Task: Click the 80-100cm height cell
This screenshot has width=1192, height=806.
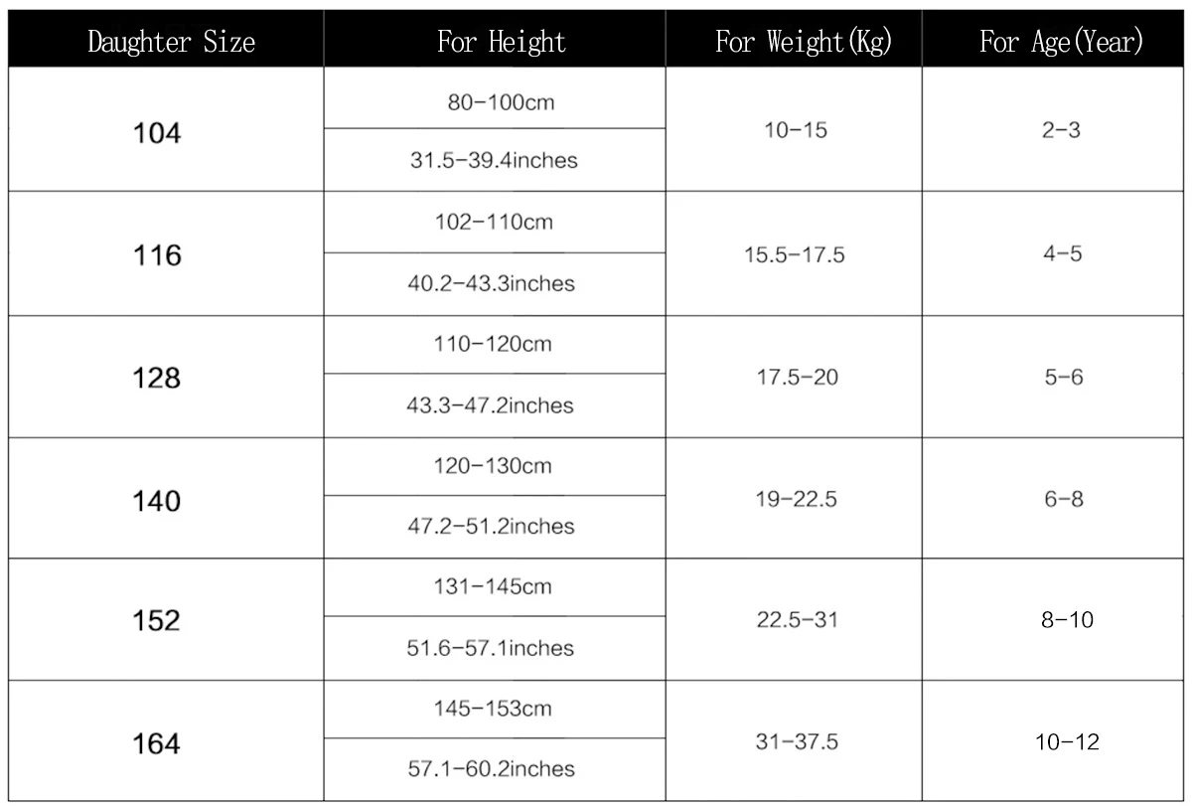Action: click(494, 101)
